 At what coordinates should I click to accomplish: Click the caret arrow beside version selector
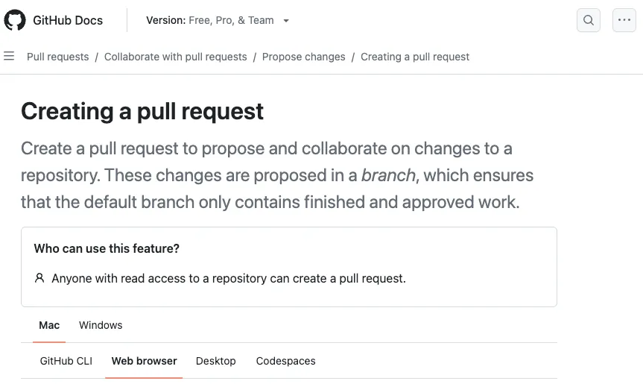tap(287, 21)
